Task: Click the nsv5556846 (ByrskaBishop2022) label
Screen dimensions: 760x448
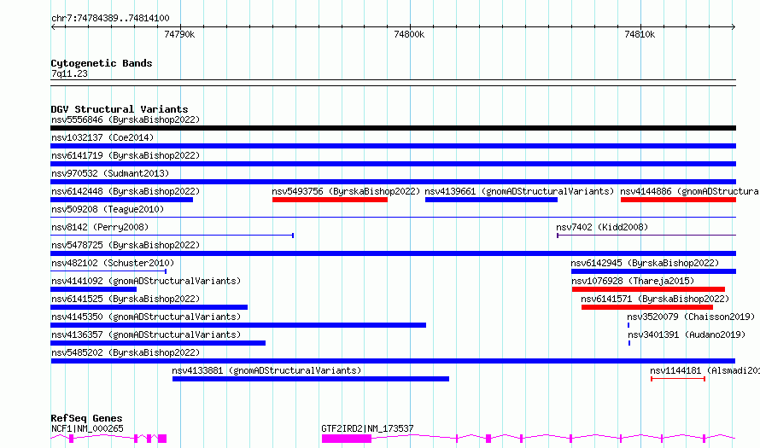Action: (126, 119)
